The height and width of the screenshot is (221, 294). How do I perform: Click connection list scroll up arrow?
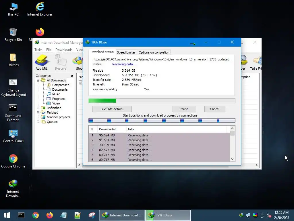[x=232, y=128]
